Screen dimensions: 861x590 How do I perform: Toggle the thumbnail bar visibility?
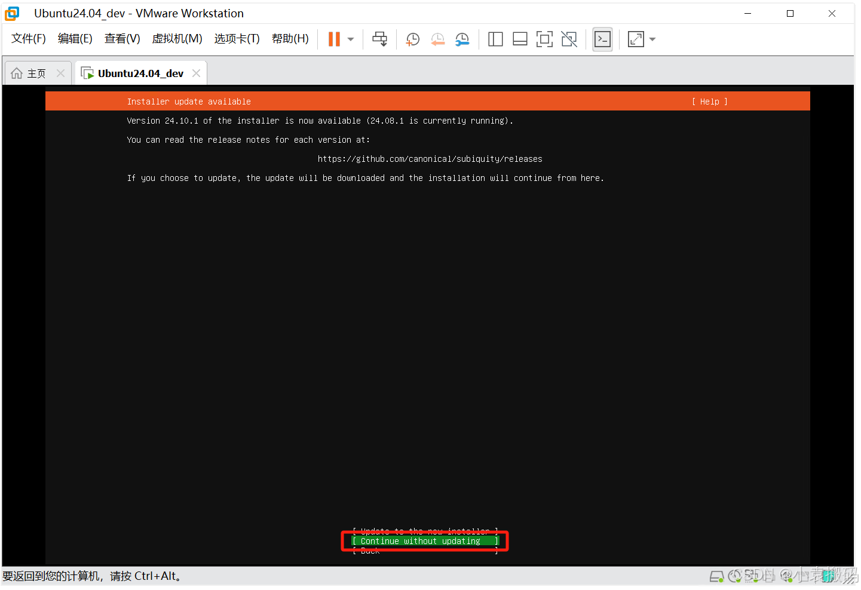519,39
